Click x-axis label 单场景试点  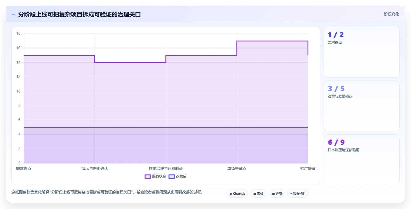pos(237,168)
